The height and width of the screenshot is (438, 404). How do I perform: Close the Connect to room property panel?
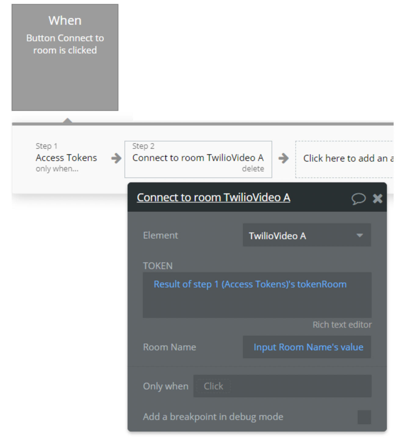pyautogui.click(x=377, y=199)
